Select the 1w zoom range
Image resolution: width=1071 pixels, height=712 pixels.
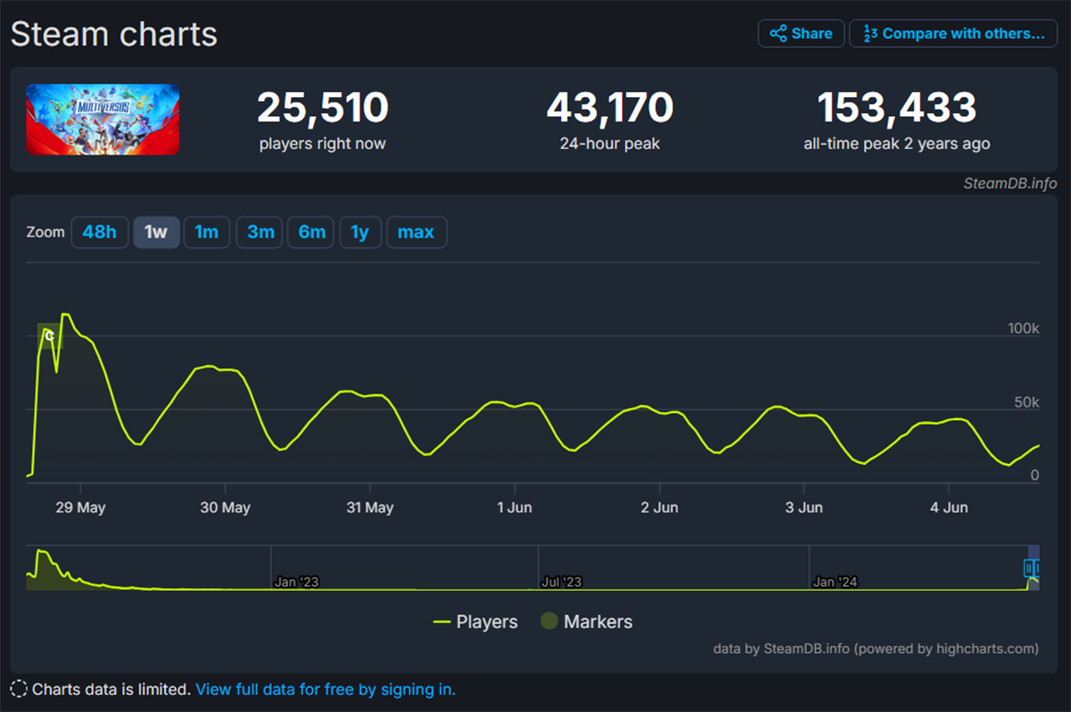[x=156, y=232]
